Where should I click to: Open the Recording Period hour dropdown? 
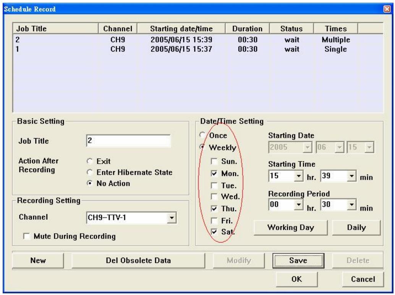298,205
